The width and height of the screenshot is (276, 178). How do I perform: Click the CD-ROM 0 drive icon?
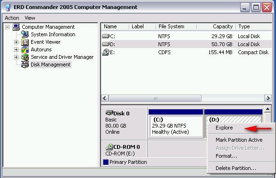coord(109,147)
